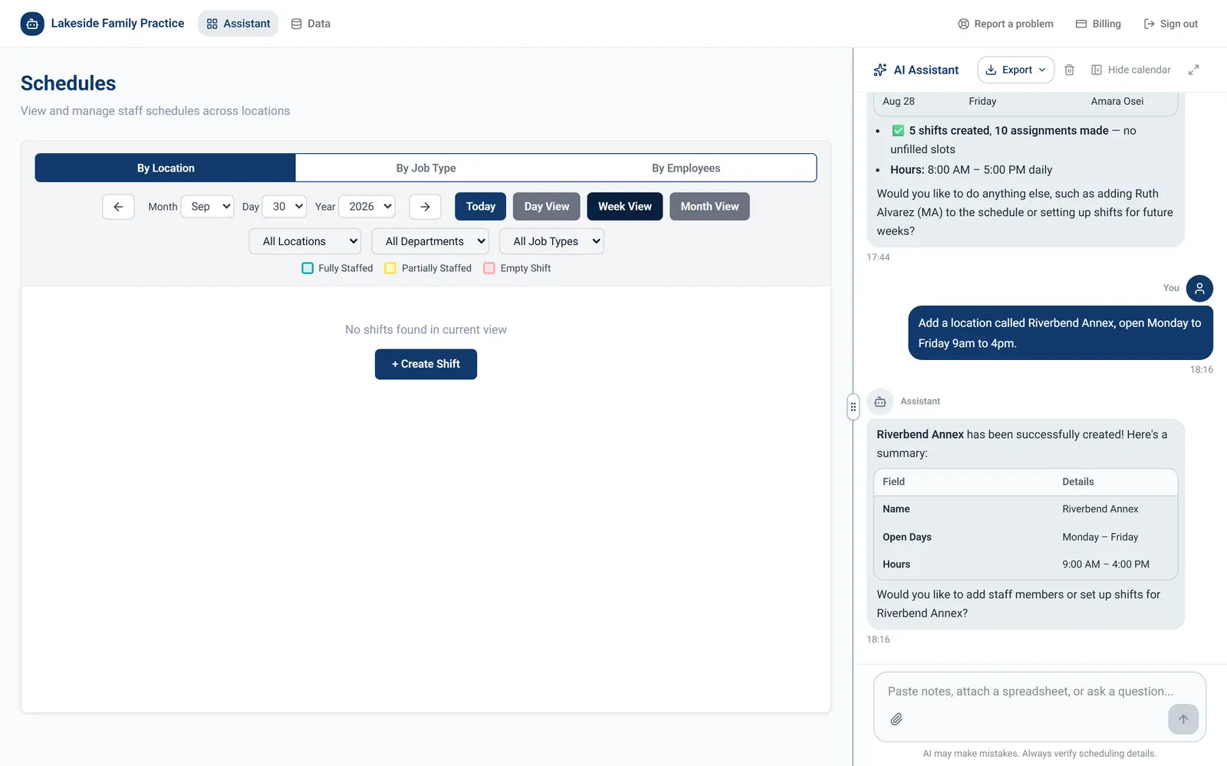Open the All Departments filter
The width and height of the screenshot is (1227, 766).
coord(430,241)
